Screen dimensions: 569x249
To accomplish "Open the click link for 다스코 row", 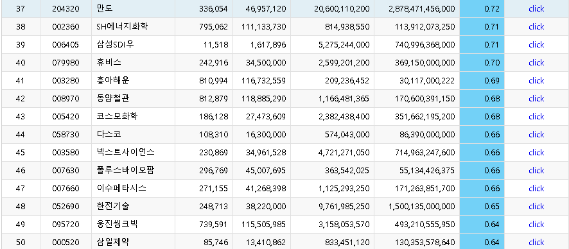I will point(536,135).
